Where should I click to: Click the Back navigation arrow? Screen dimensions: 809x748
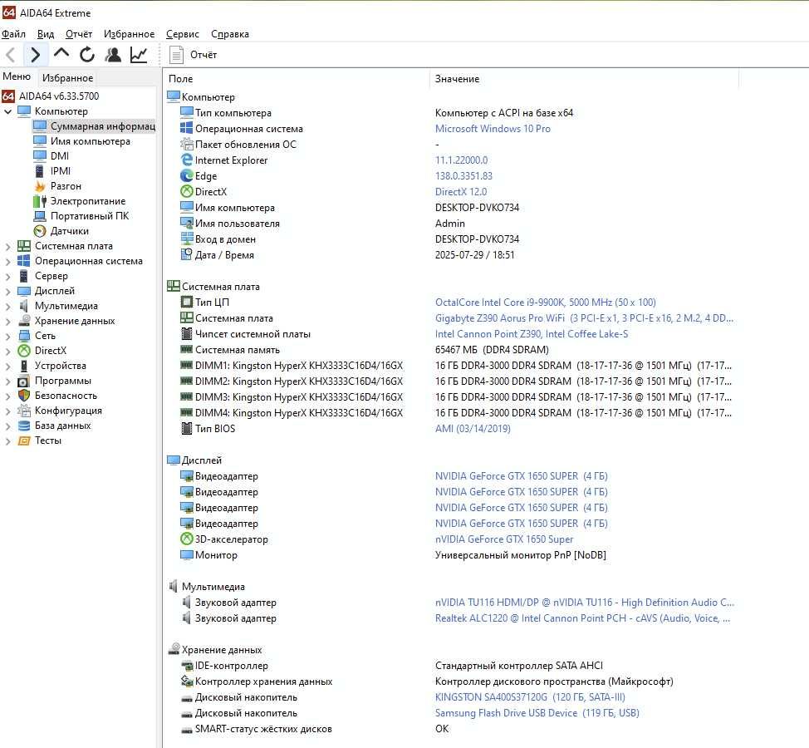click(x=11, y=54)
